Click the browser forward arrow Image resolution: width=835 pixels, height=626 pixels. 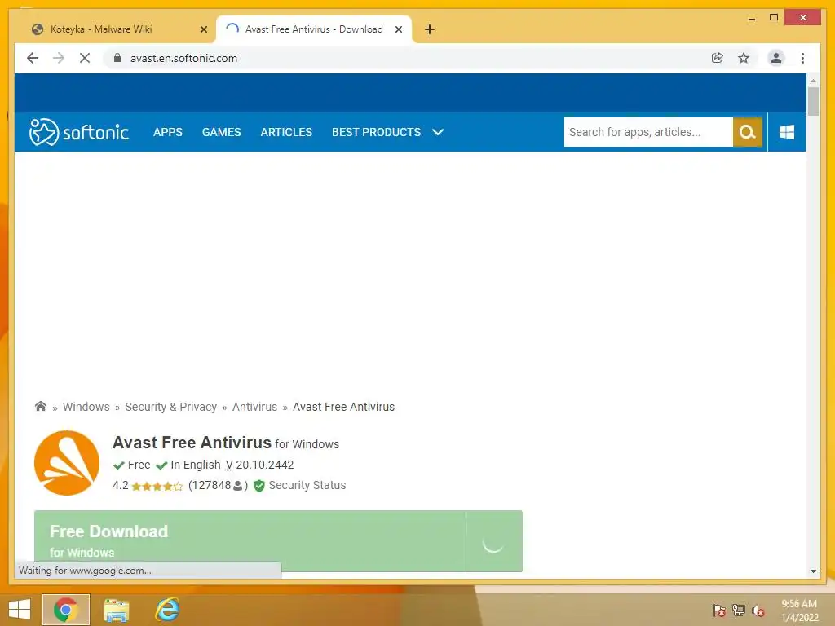[x=59, y=58]
